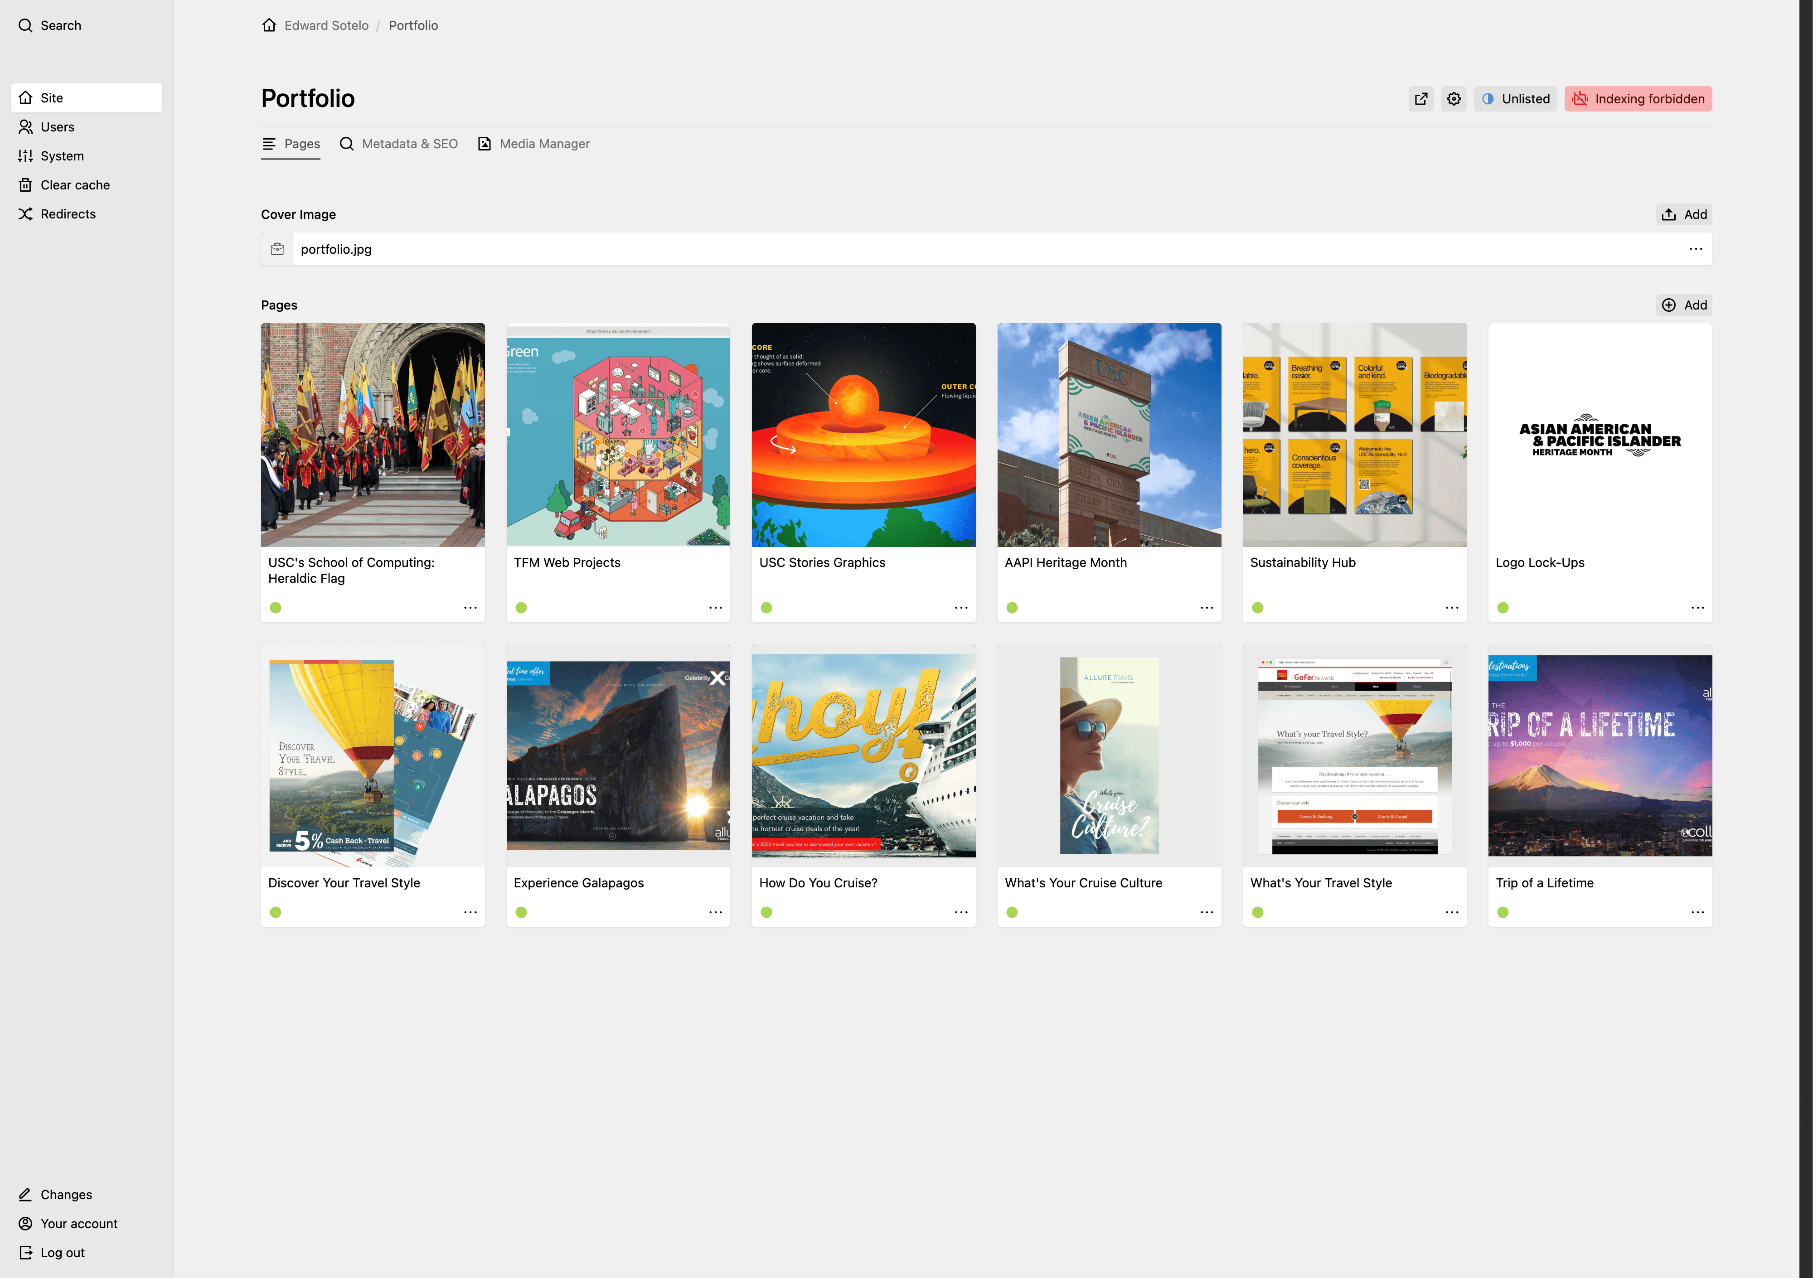The image size is (1813, 1278).
Task: Open the How Do You Cruise? thumbnail
Action: (x=864, y=755)
